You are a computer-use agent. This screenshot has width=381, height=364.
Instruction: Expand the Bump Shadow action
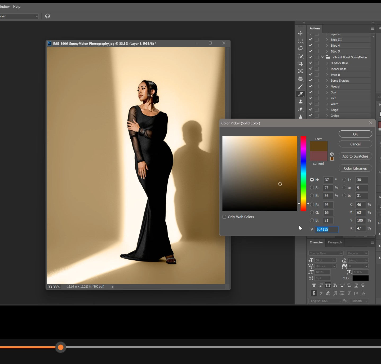coord(327,81)
